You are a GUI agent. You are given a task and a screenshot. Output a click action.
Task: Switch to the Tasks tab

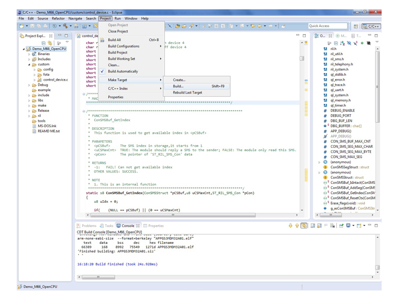tap(107, 226)
